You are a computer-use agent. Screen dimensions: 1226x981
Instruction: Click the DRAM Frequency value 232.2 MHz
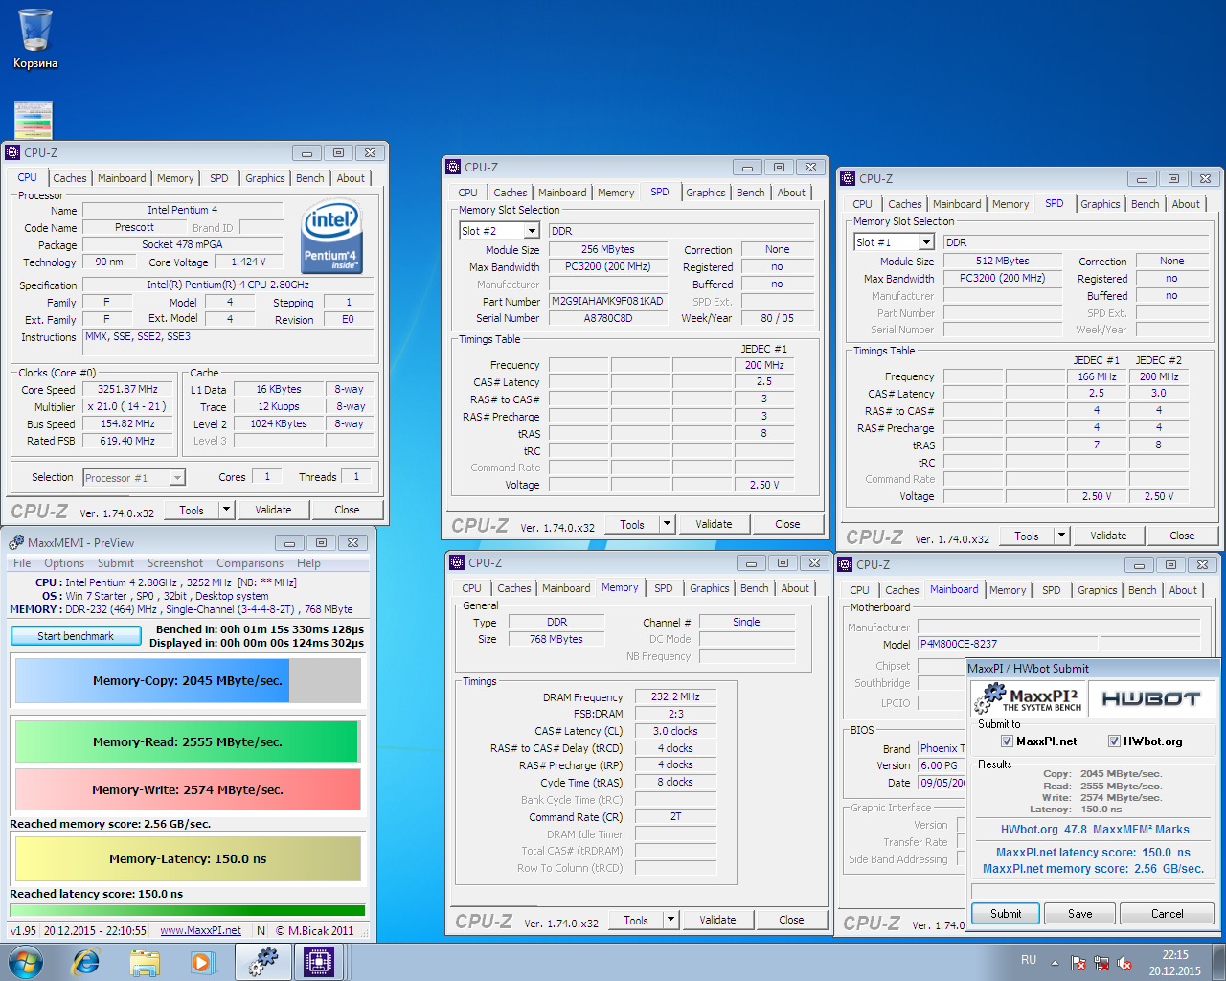(x=675, y=696)
